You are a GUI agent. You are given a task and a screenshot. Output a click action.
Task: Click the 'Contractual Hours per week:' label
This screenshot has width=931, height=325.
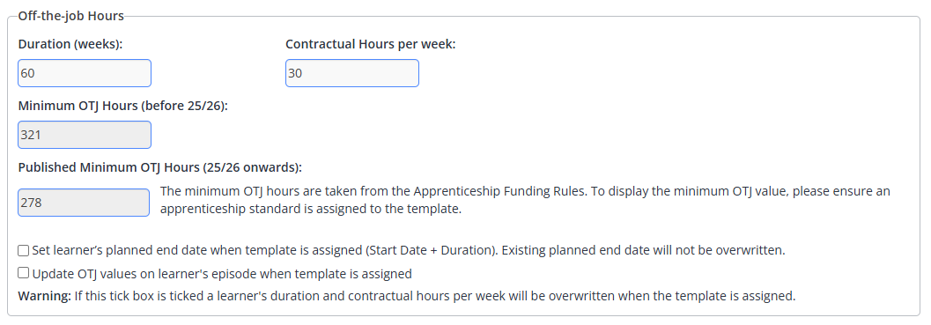[371, 45]
